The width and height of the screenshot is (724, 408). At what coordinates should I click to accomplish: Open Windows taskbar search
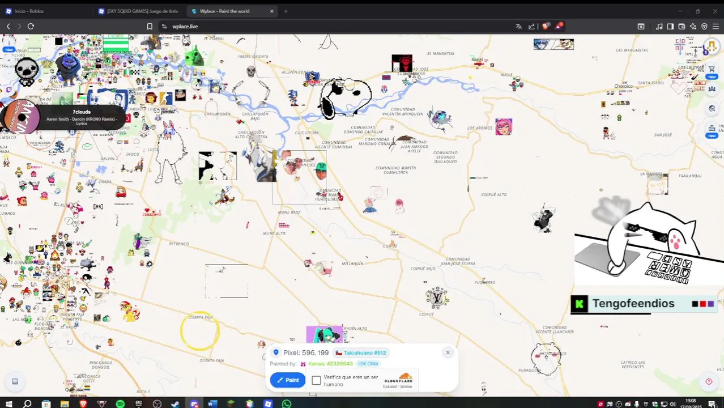pyautogui.click(x=27, y=403)
